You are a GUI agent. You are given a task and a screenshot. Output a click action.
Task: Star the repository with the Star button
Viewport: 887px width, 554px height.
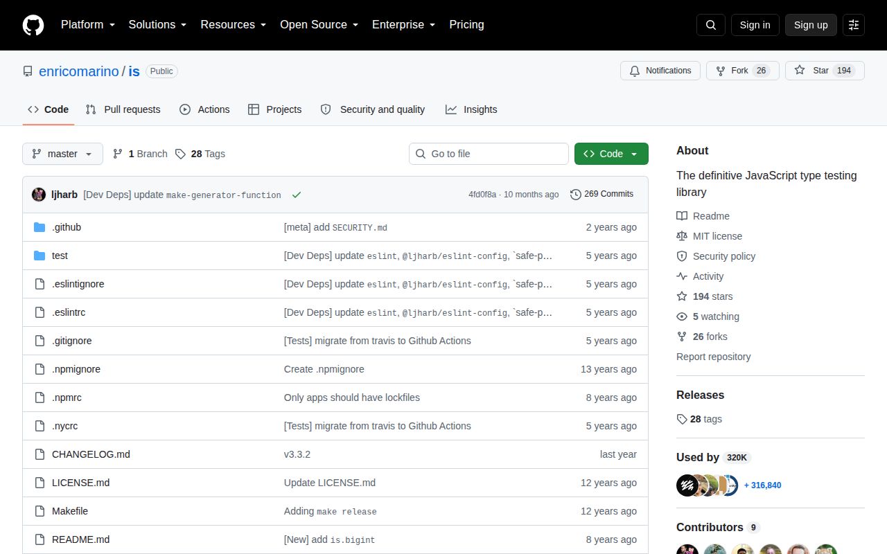coord(825,71)
